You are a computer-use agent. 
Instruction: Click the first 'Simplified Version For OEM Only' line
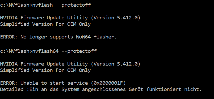45,24
